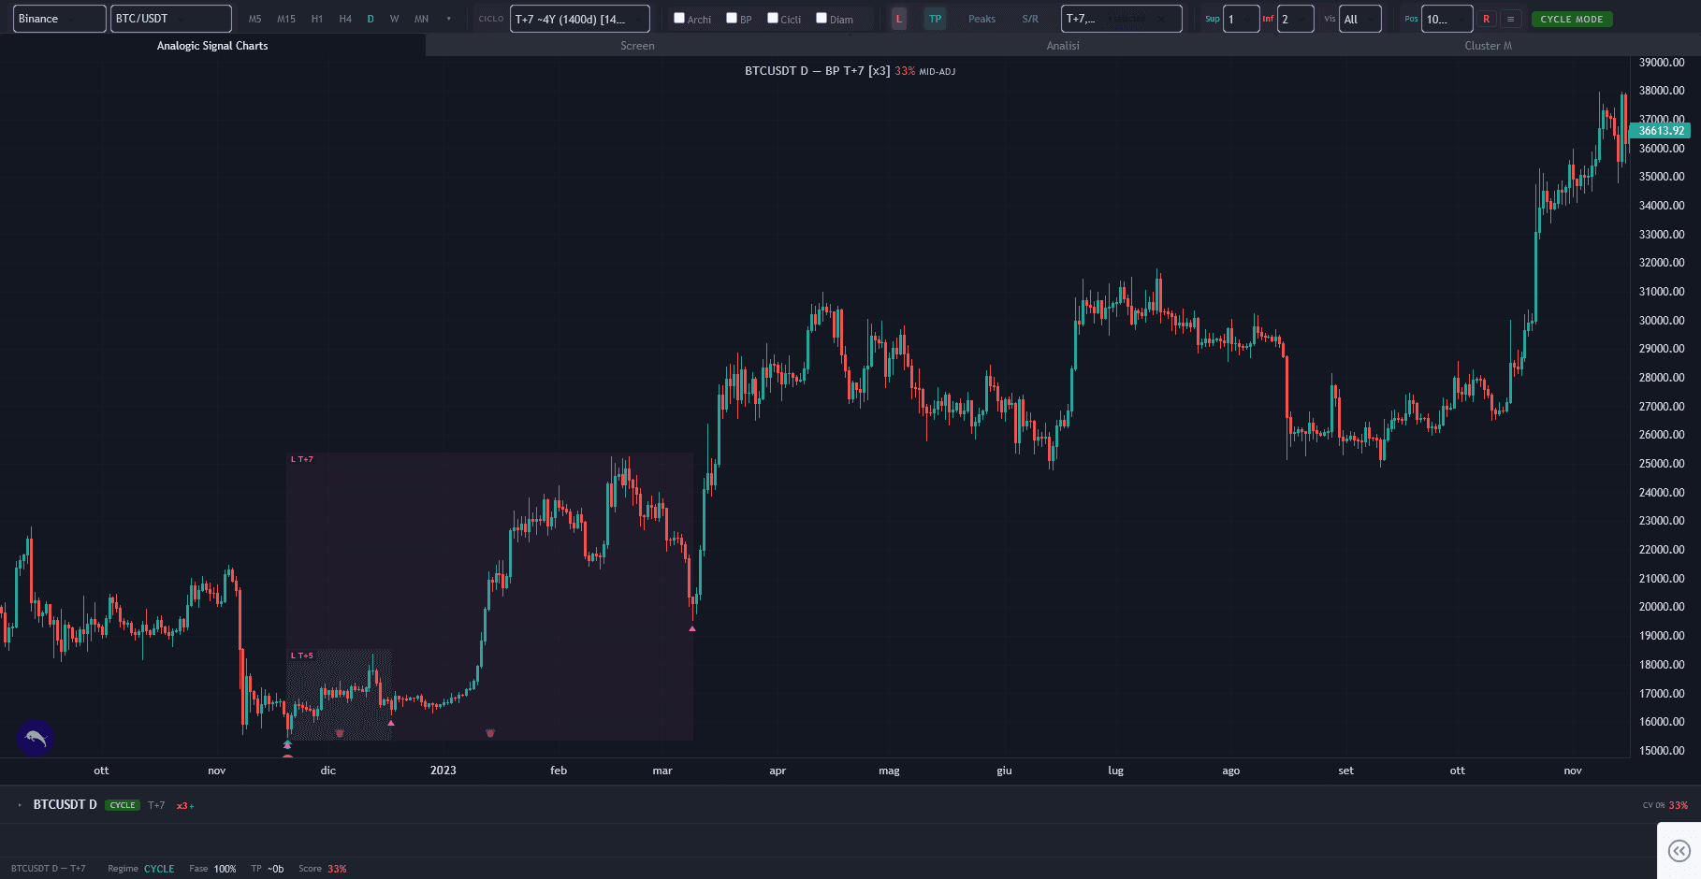1701x879 pixels.
Task: Click the green CYCLE MODE button
Action: (x=1572, y=19)
